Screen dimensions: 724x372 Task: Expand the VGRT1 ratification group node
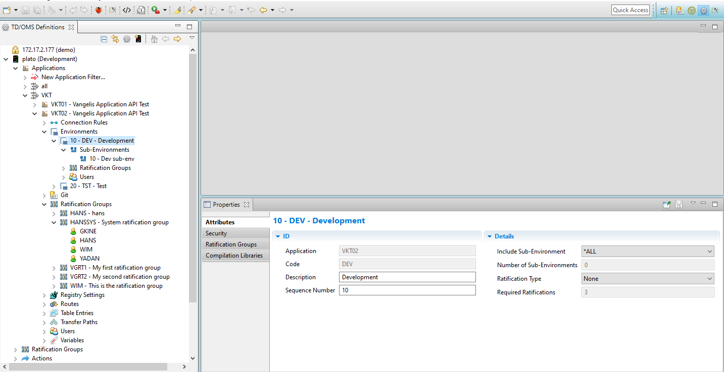tap(54, 268)
